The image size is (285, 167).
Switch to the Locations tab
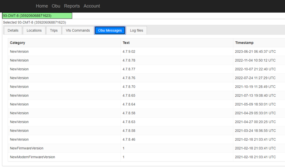(x=34, y=30)
